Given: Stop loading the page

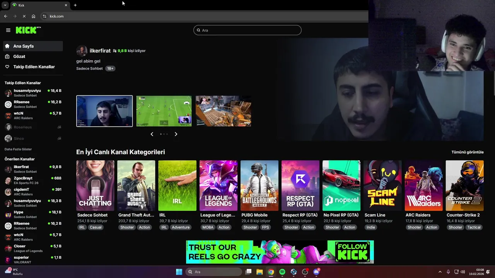Looking at the screenshot, I should tap(24, 16).
